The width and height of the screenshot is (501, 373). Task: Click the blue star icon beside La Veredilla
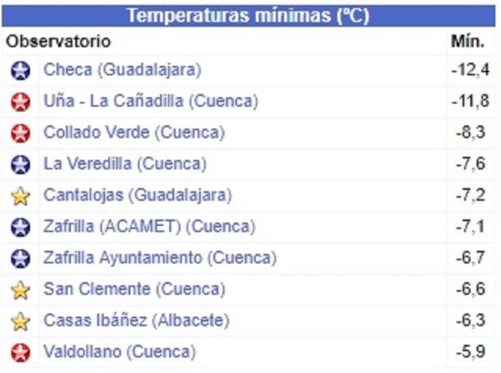[21, 165]
